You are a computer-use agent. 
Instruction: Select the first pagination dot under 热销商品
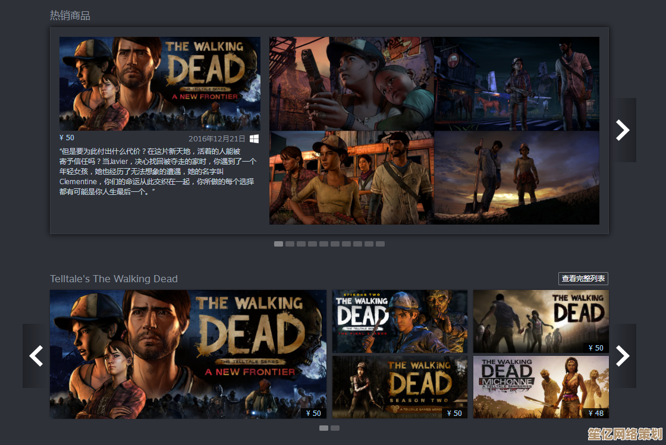point(279,244)
